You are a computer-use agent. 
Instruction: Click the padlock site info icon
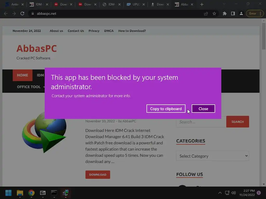32,13
